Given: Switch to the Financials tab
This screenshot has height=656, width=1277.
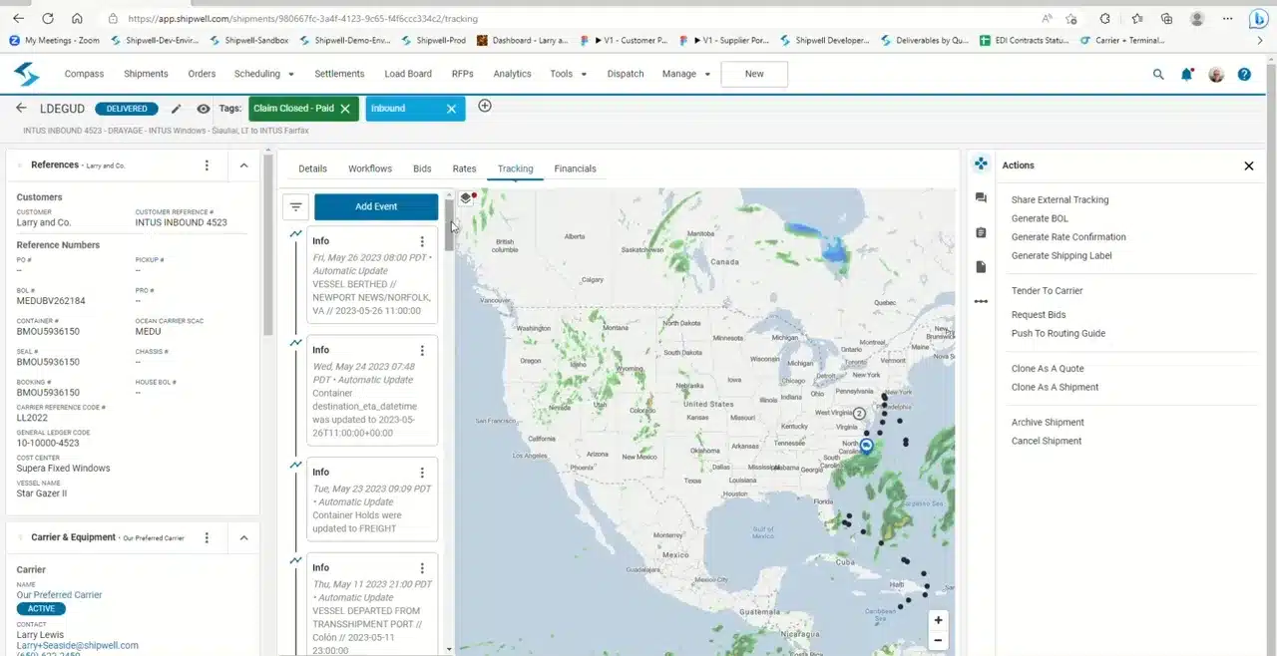Looking at the screenshot, I should click(575, 168).
